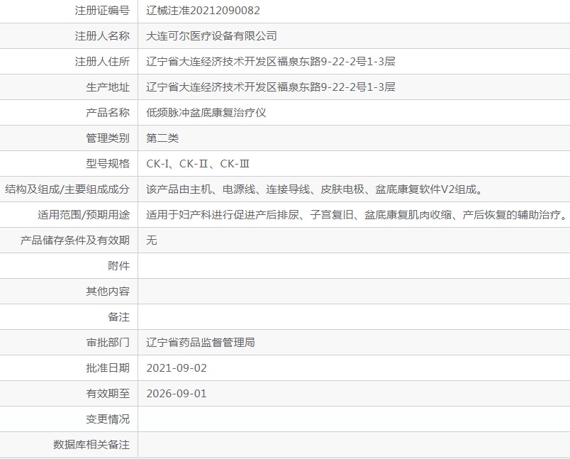Image resolution: width=570 pixels, height=459 pixels.
Task: Click the 注册人住所 label
Action: tap(102, 62)
